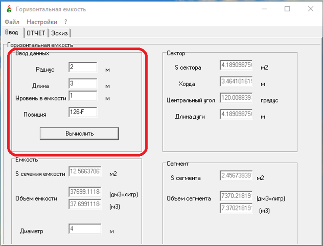Close the Горизонтальная емкость window

point(311,9)
